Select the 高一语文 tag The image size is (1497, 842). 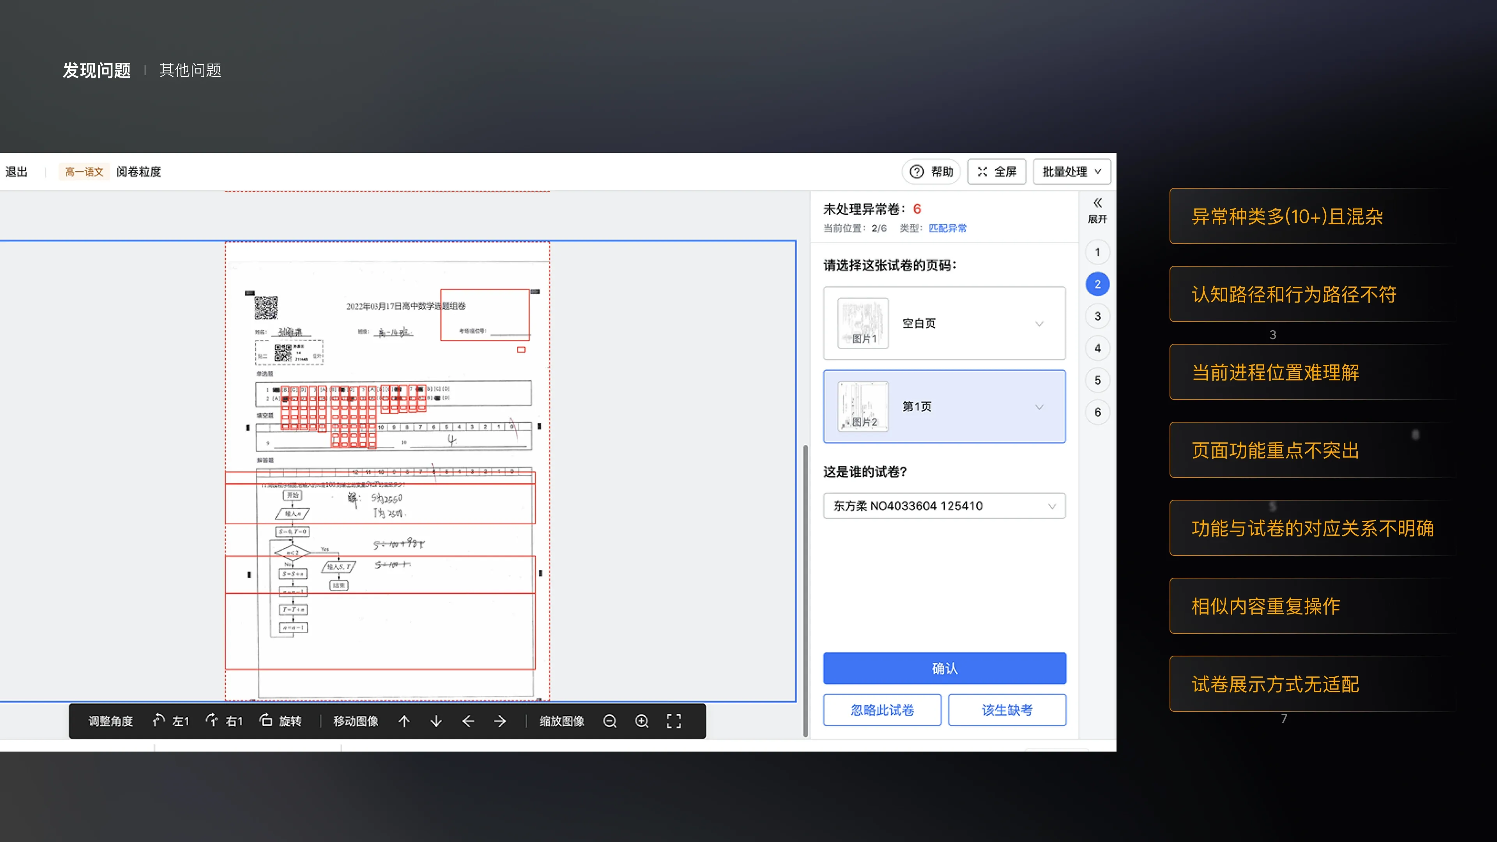click(84, 172)
